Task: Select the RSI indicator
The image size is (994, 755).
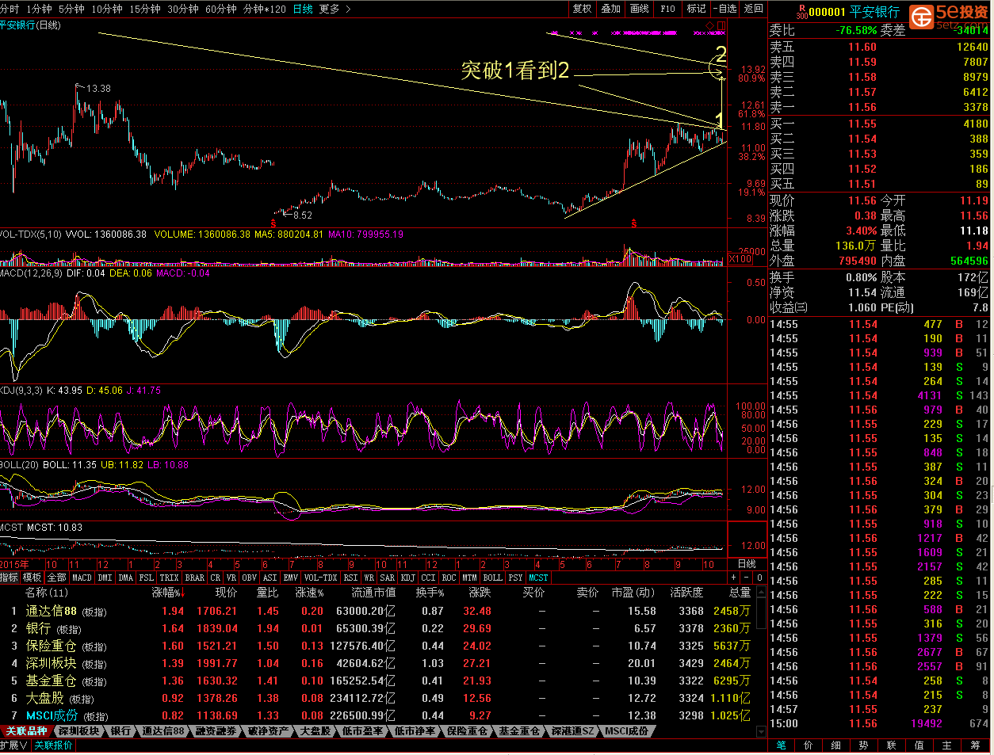Action: point(350,578)
